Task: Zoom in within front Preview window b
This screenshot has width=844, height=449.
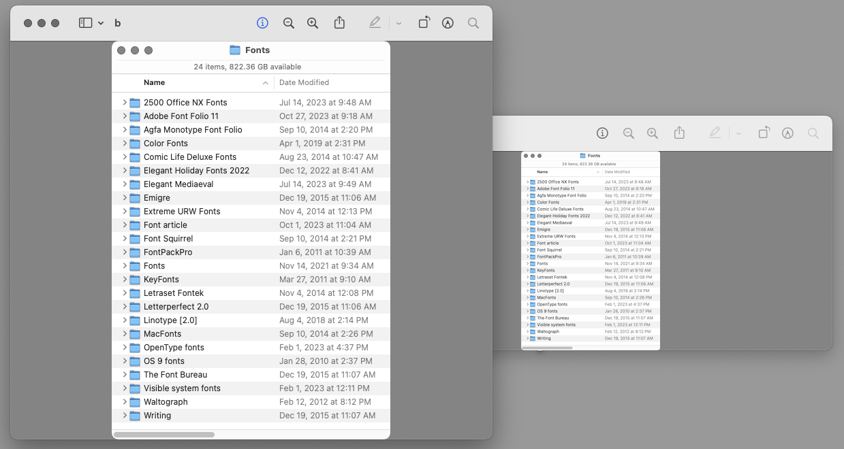Action: coord(313,23)
